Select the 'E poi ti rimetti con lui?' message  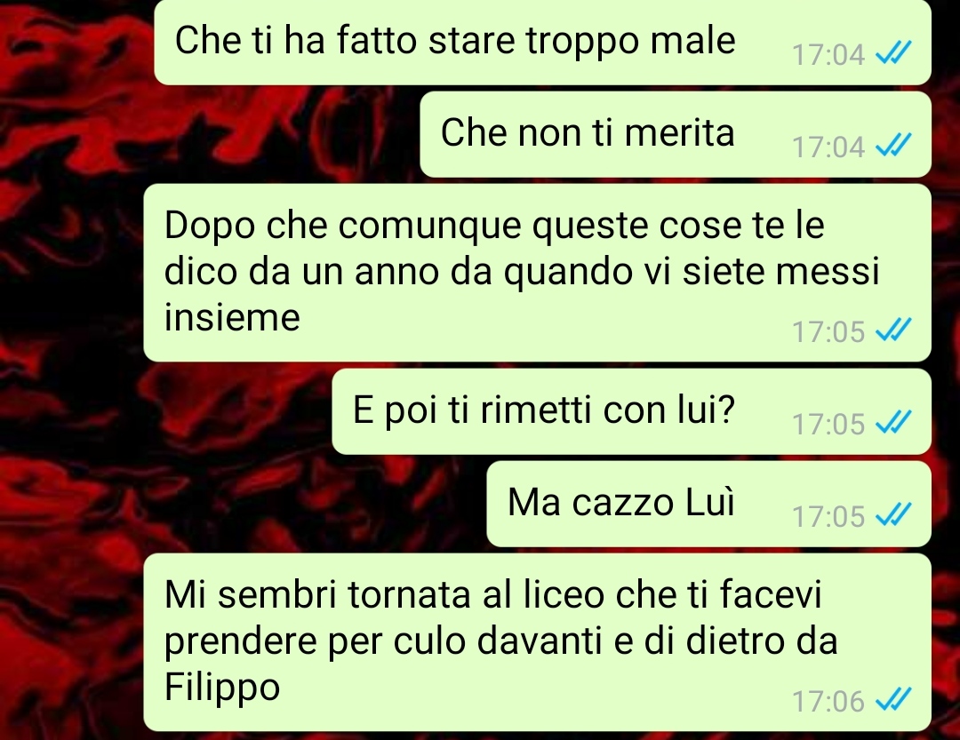(631, 411)
